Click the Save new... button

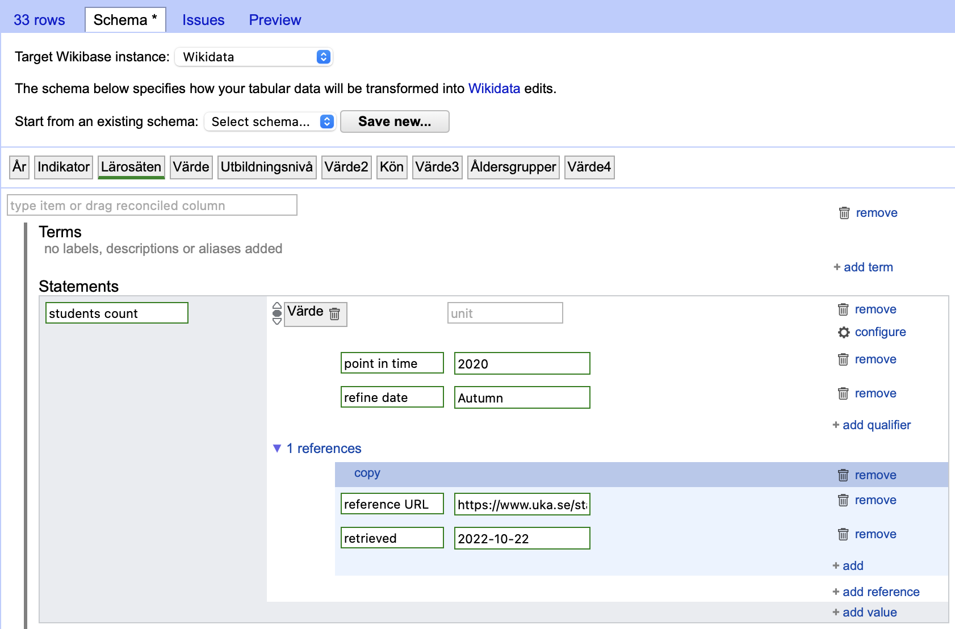pos(395,121)
